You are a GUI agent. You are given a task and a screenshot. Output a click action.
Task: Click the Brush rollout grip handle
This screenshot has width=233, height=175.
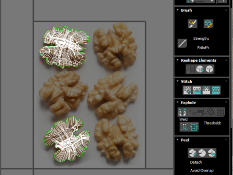tap(226, 10)
